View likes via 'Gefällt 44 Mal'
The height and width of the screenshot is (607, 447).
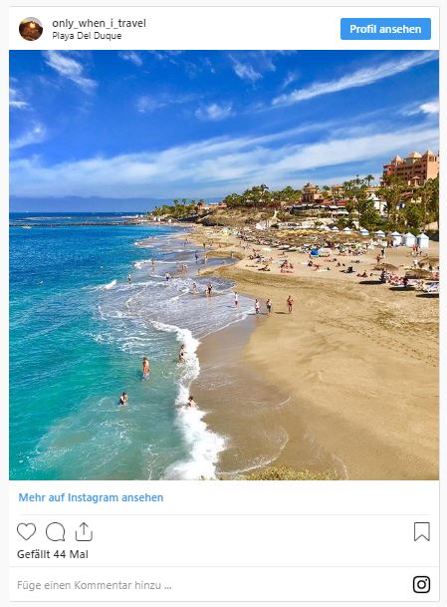click(53, 554)
